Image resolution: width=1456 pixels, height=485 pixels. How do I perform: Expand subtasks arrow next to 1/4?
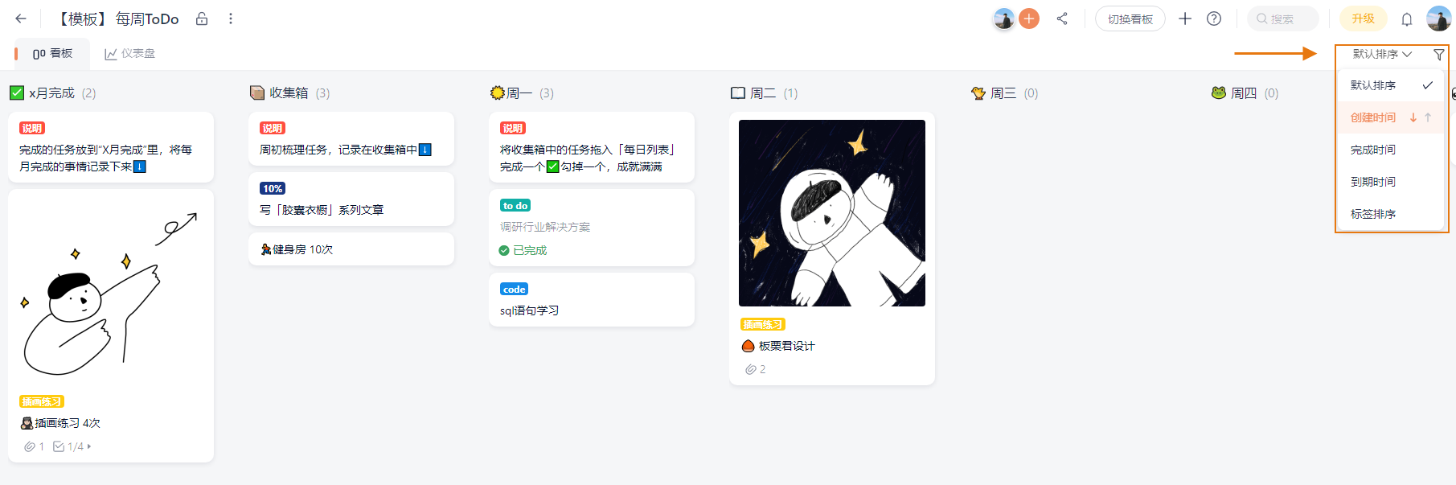pos(89,446)
